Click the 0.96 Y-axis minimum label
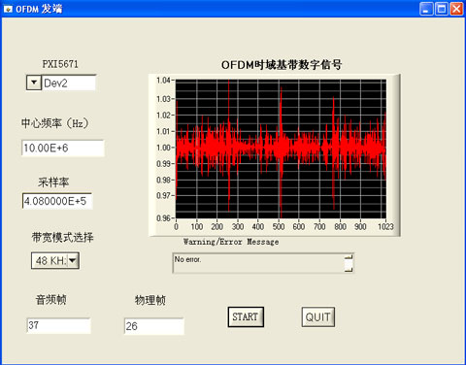The image size is (466, 365). tap(163, 218)
